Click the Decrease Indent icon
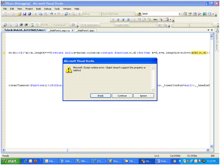220x165 pixels. [x=21, y=25]
